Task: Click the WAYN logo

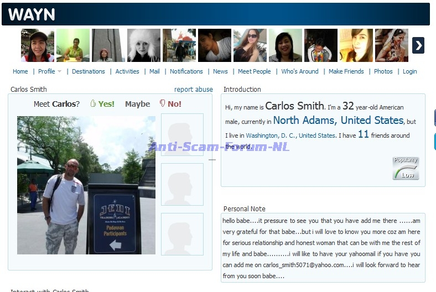Action: (x=32, y=14)
